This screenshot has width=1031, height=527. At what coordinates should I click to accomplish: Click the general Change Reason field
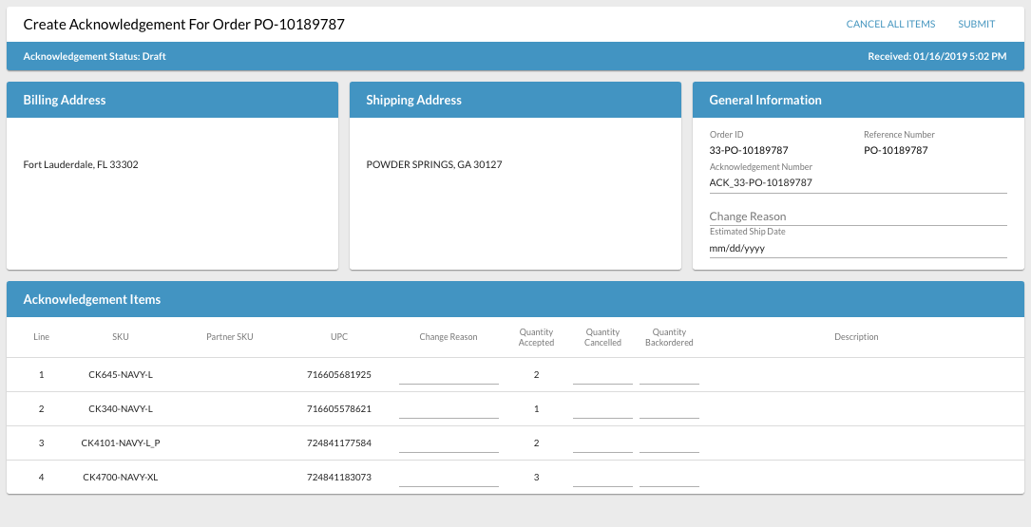tap(857, 216)
